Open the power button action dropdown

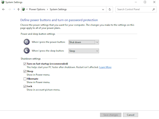tap(84, 42)
